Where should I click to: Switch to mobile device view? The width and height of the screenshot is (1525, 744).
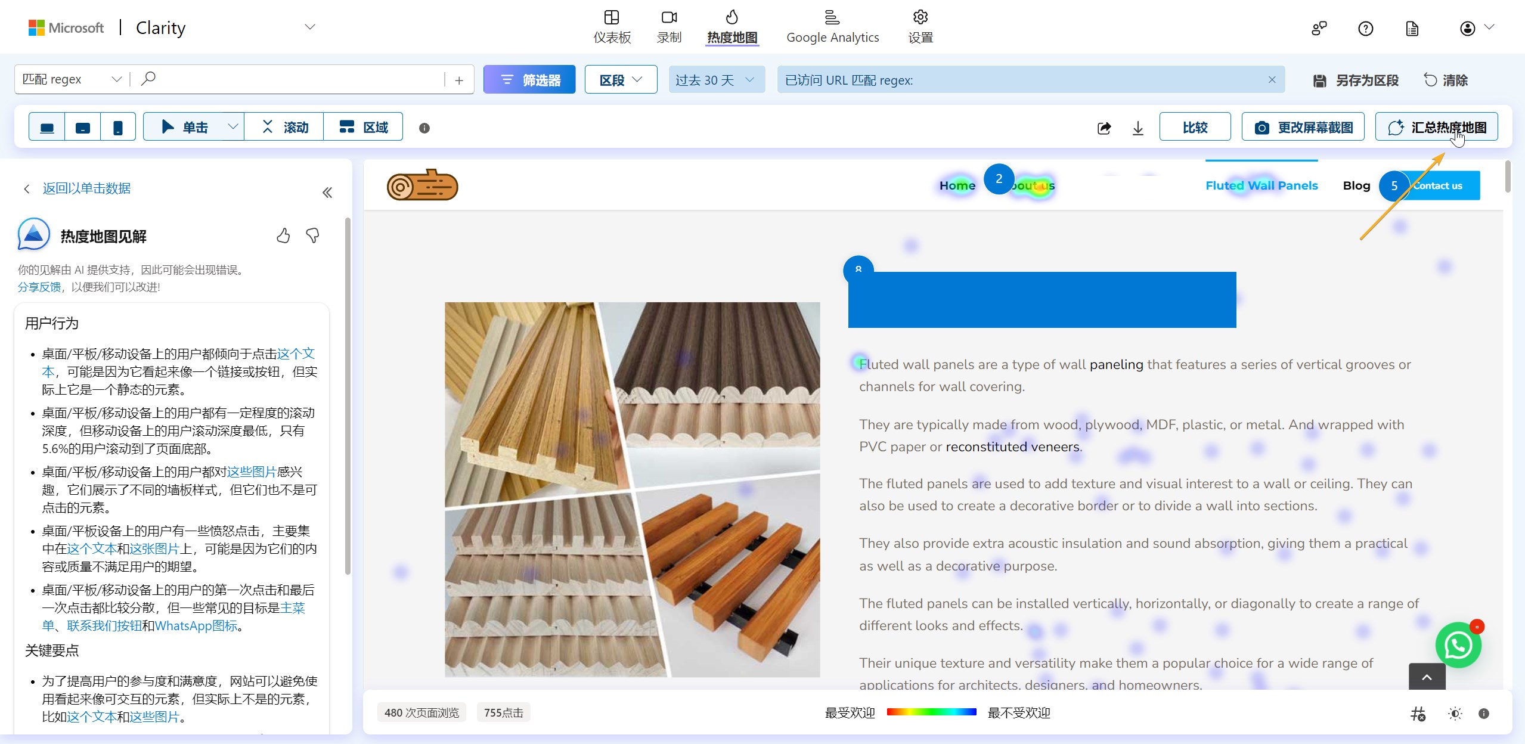(118, 128)
